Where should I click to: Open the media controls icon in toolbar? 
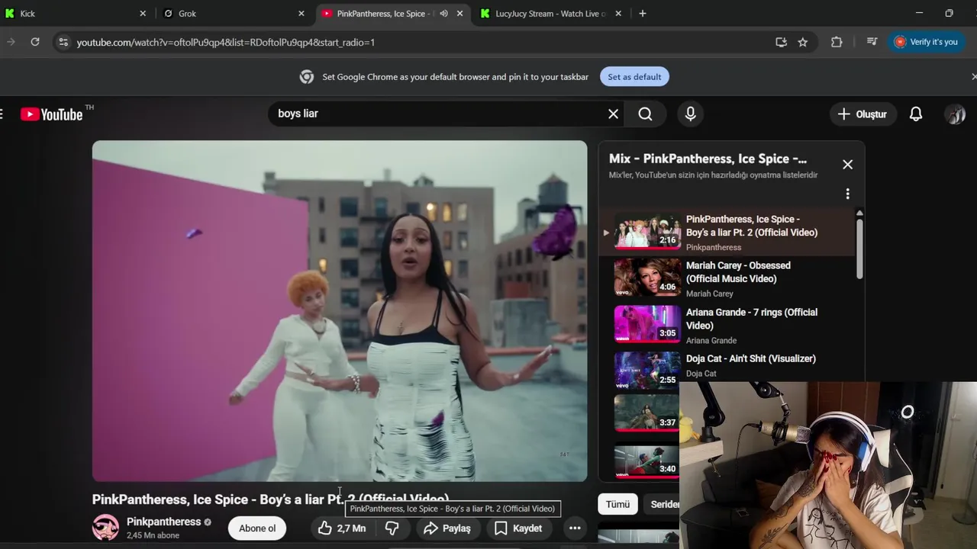click(872, 42)
